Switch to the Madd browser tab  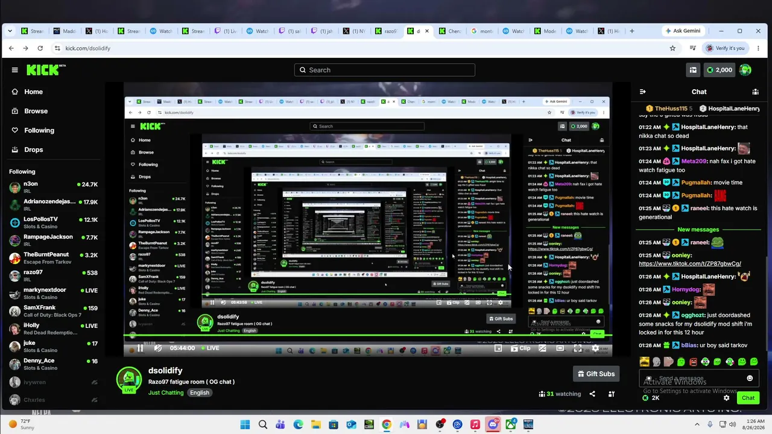click(65, 31)
